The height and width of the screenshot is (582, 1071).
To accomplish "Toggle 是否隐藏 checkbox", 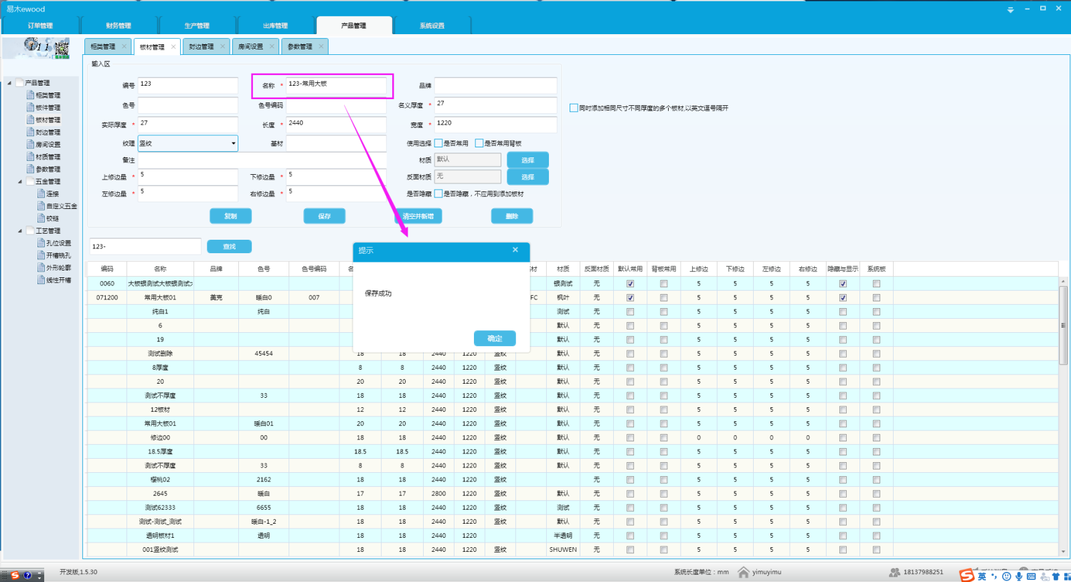I will pyautogui.click(x=438, y=194).
